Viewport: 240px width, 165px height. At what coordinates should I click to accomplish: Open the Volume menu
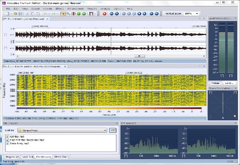(48, 8)
